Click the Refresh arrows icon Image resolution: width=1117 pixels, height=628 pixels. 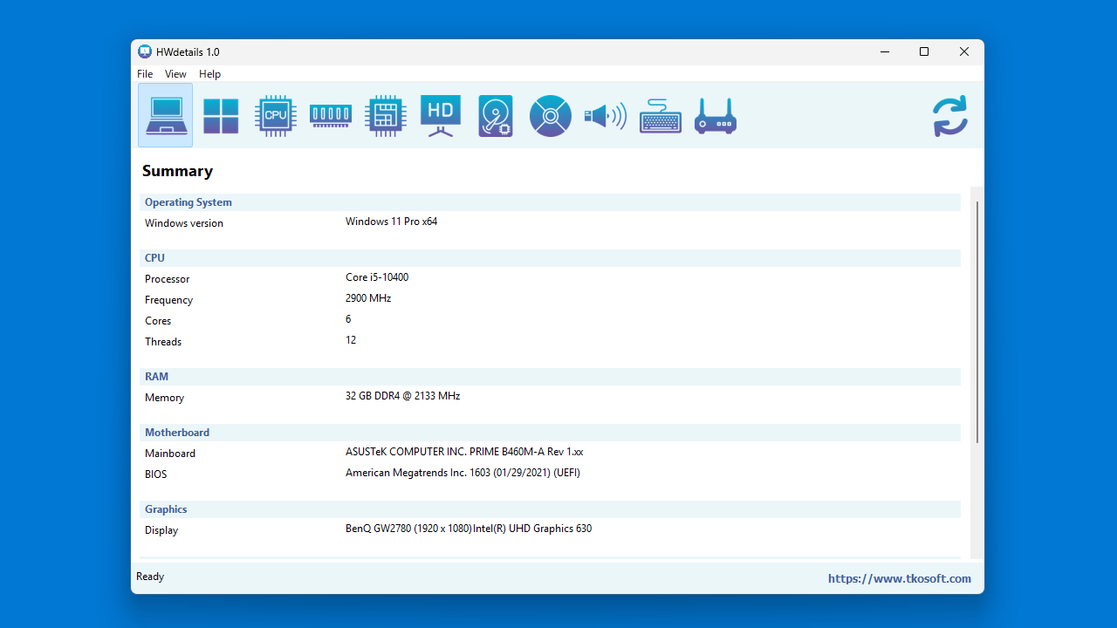point(950,115)
